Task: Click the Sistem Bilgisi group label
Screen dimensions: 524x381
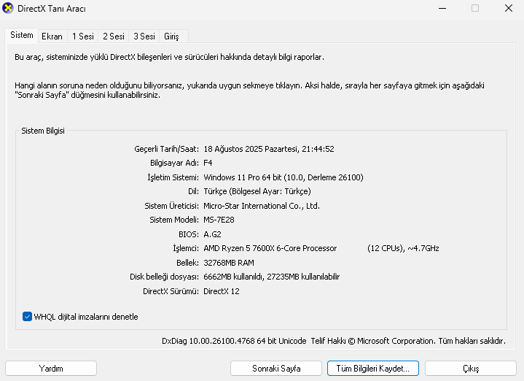Action: pyautogui.click(x=43, y=131)
